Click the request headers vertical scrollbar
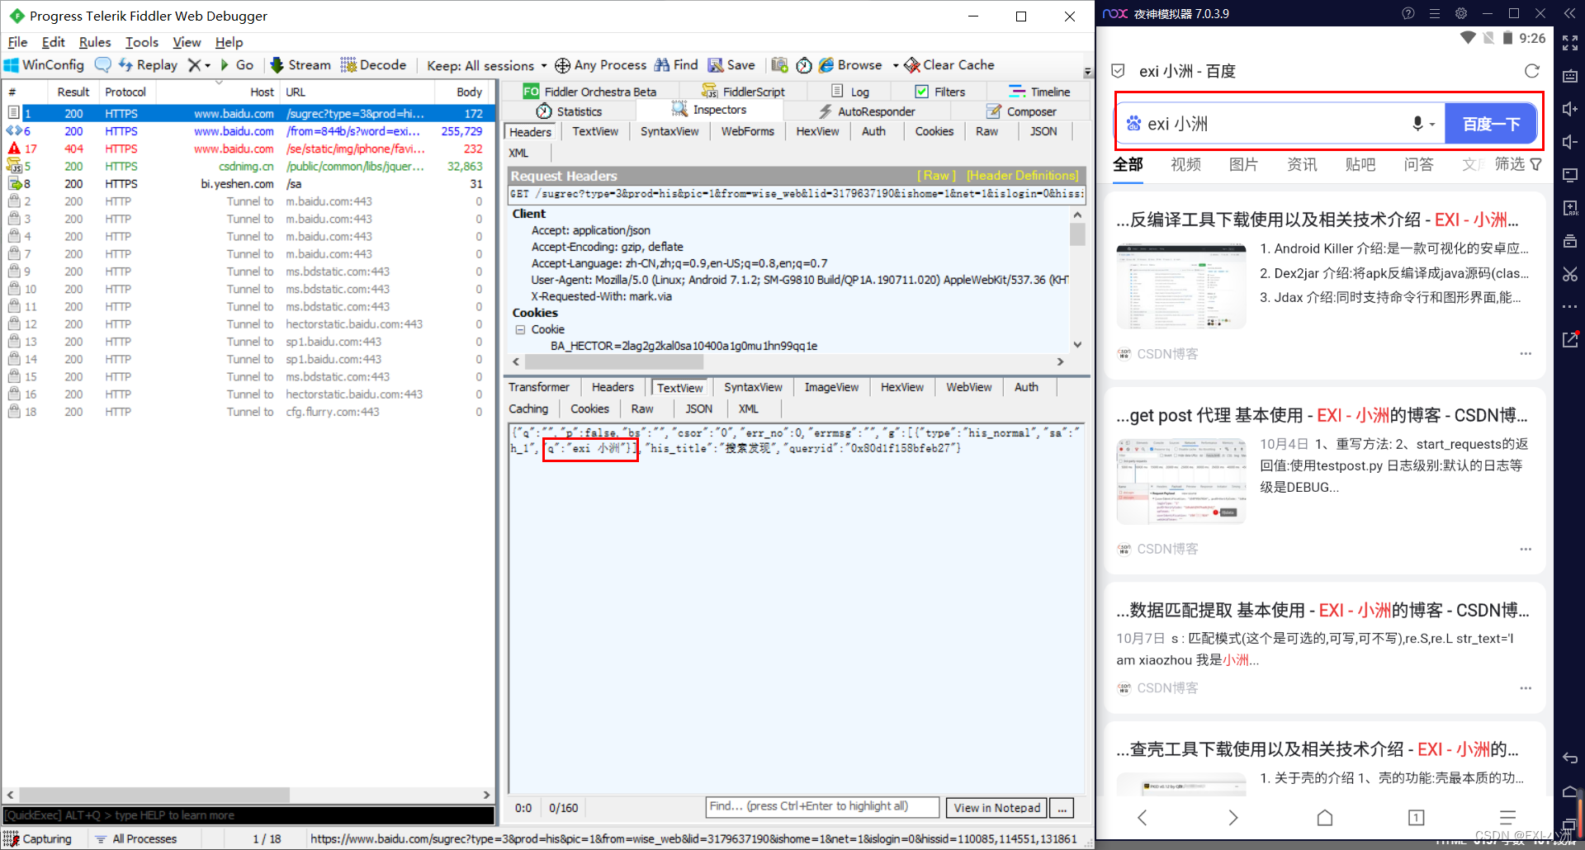Screen dimensions: 1585x850 tap(1077, 234)
